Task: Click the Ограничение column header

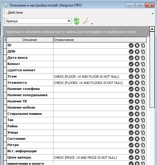Action: click(100, 40)
